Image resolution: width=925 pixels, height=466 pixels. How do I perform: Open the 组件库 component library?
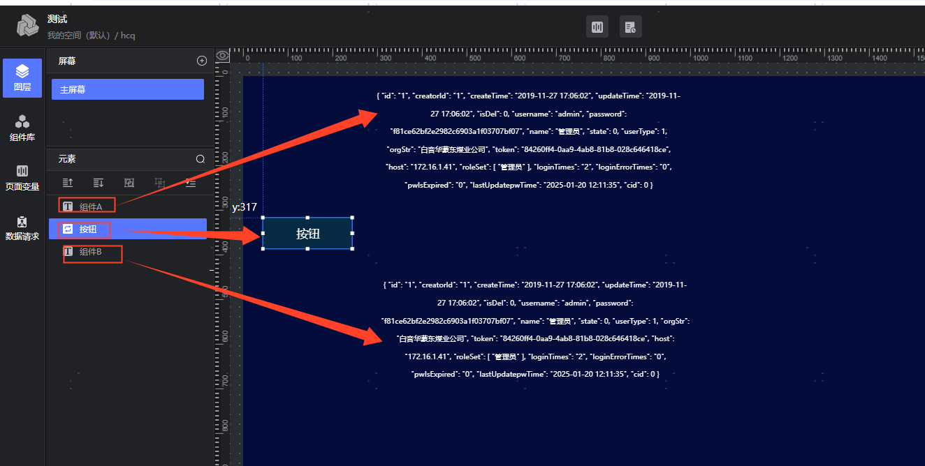coord(22,128)
